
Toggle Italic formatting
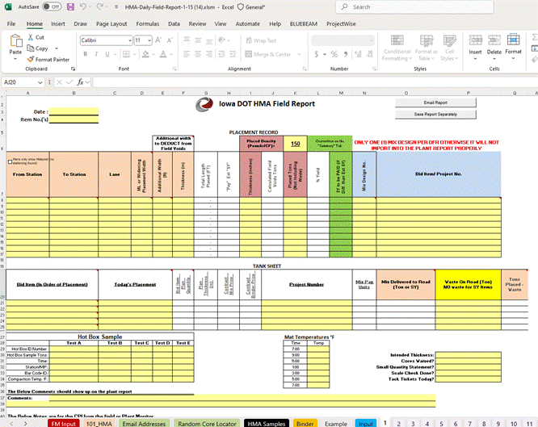coord(96,54)
